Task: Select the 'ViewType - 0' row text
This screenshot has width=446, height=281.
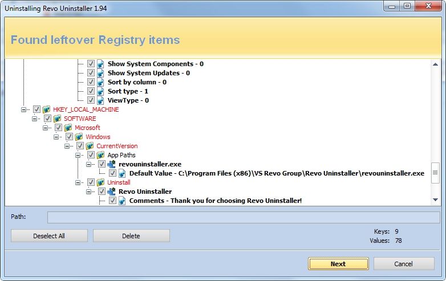Action: [x=128, y=100]
